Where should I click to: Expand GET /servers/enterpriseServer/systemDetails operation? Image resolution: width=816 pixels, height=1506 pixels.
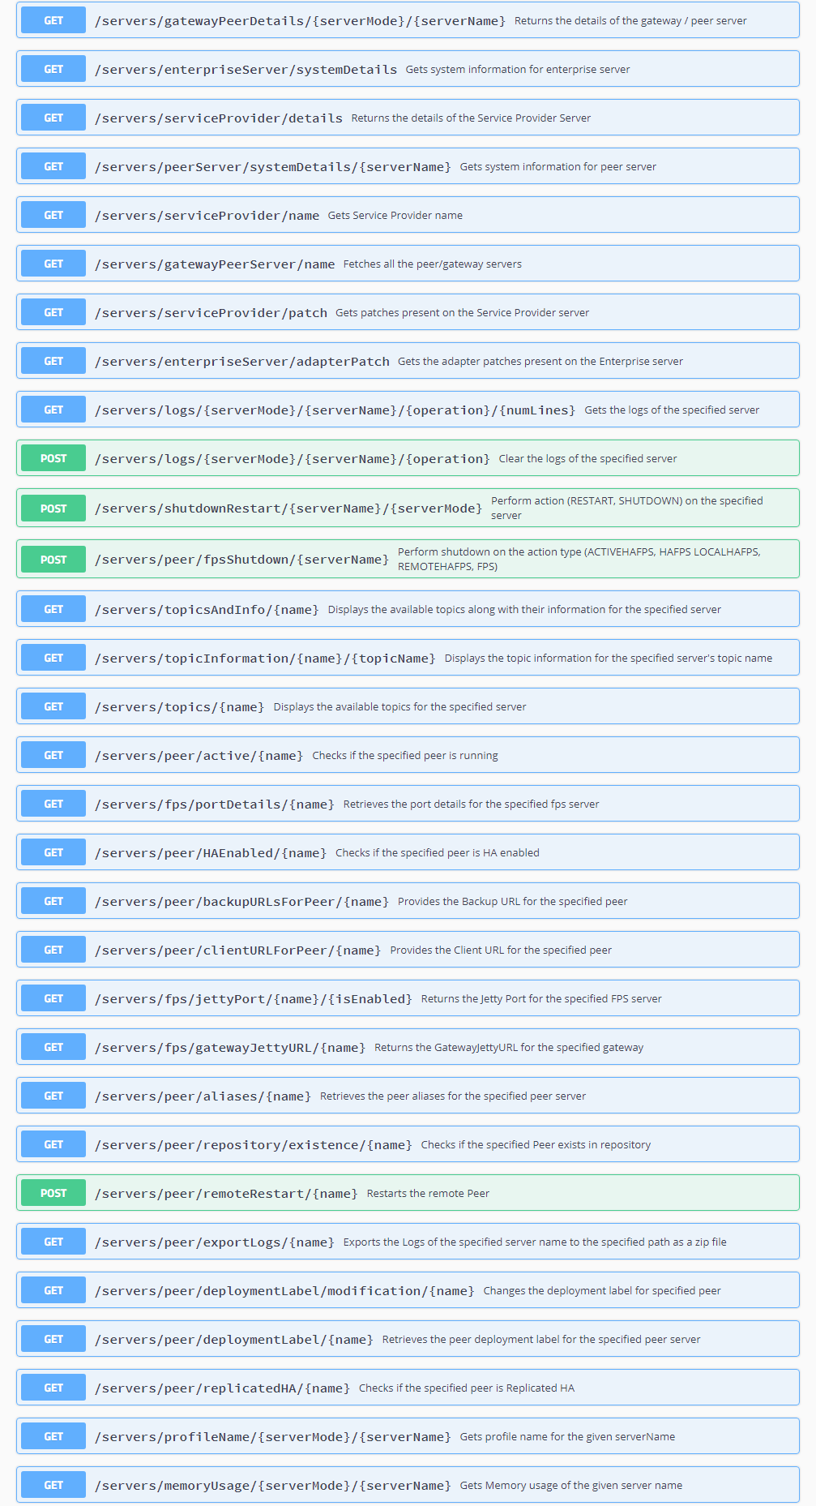click(x=246, y=70)
